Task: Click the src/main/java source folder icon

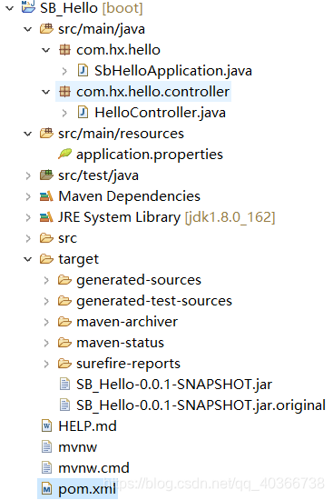Action: [x=46, y=29]
